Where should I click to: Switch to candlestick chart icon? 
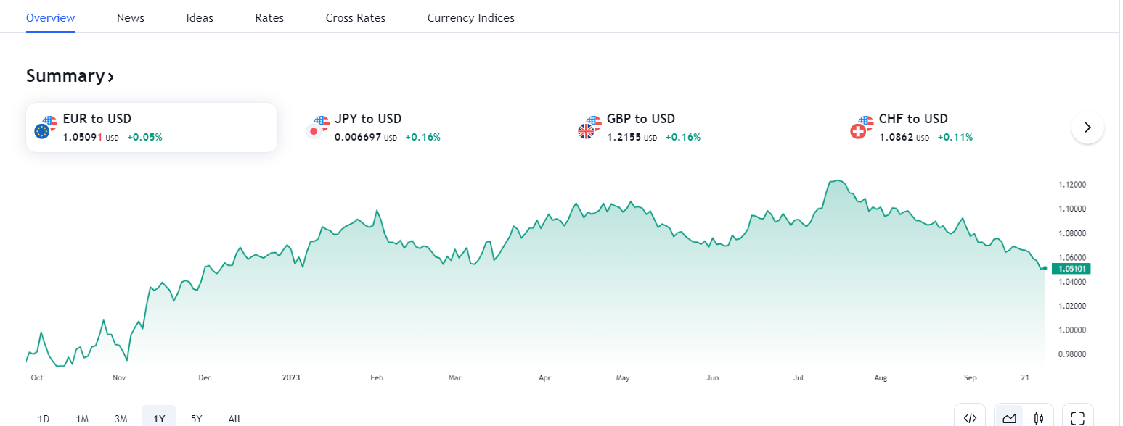[1039, 417]
